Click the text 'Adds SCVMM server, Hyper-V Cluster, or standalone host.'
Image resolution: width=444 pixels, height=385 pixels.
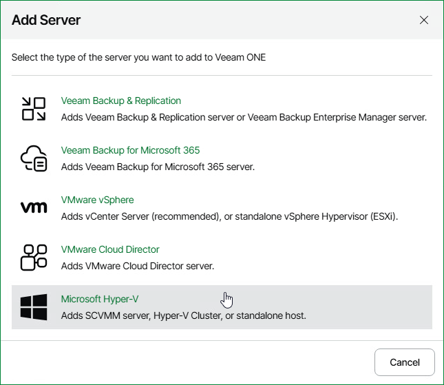(x=184, y=315)
